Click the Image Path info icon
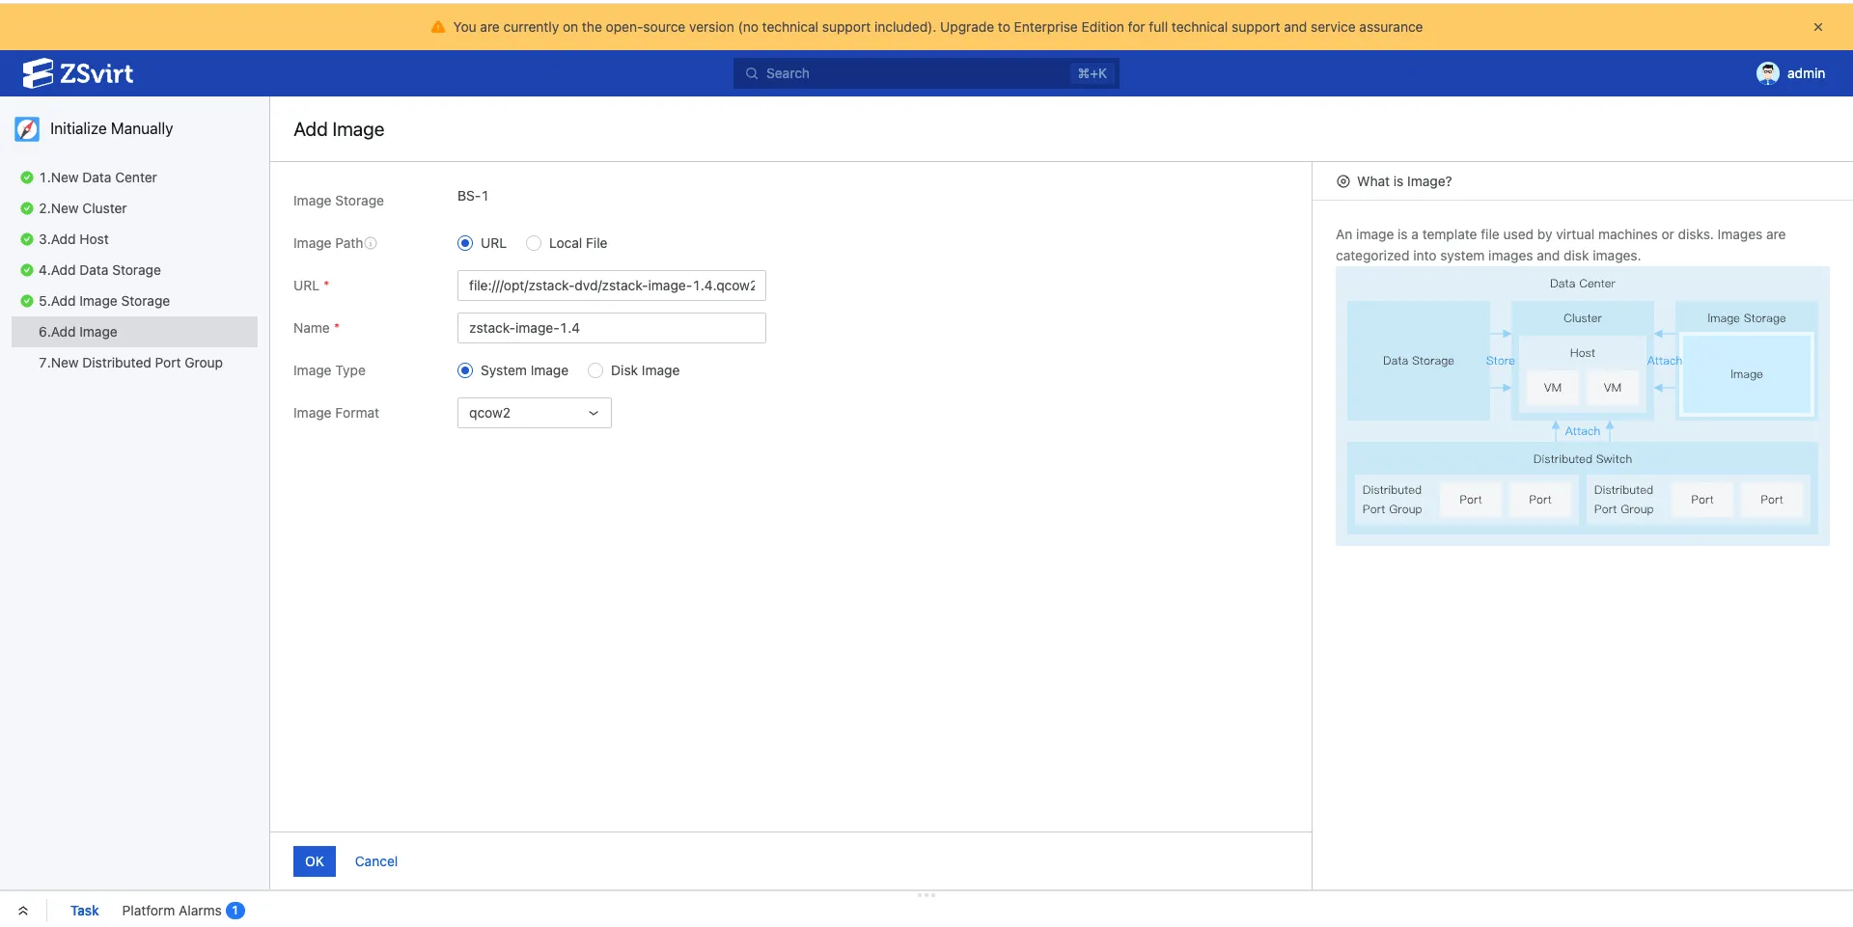The width and height of the screenshot is (1853, 927). [x=371, y=243]
